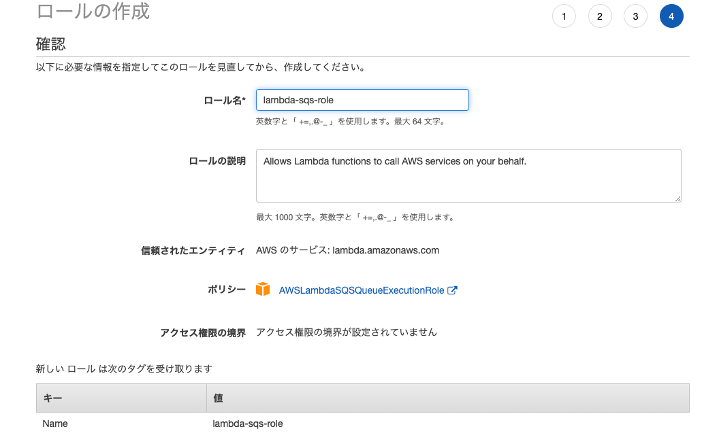
Task: Select the active step 4 circle
Action: [x=671, y=16]
